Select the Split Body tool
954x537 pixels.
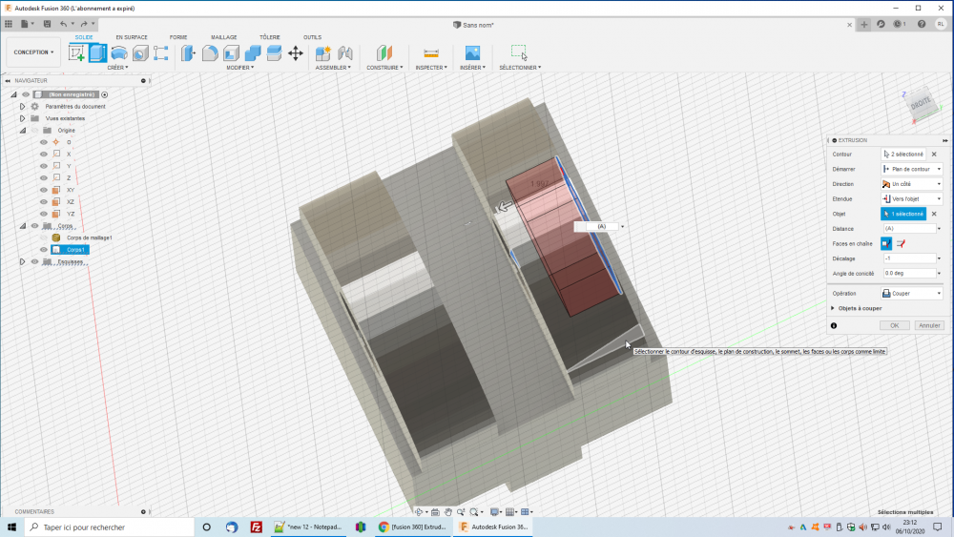pos(275,52)
